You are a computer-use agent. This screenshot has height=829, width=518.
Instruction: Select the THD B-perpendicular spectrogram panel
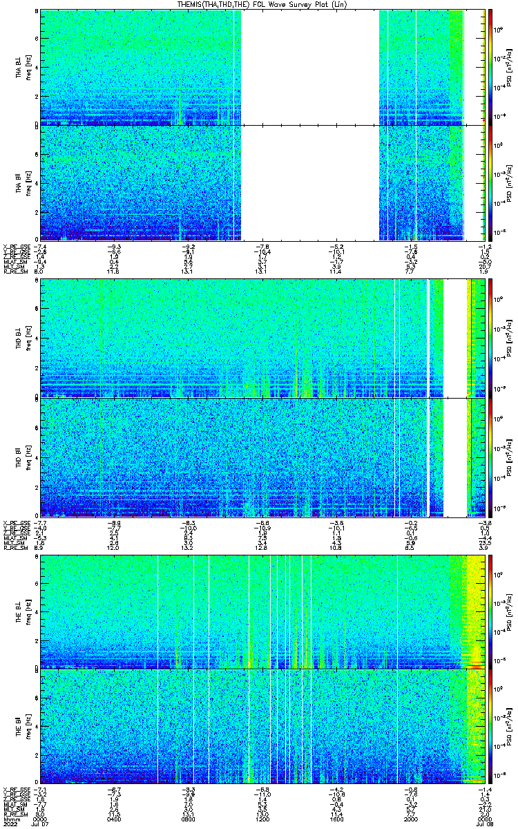tap(262, 338)
